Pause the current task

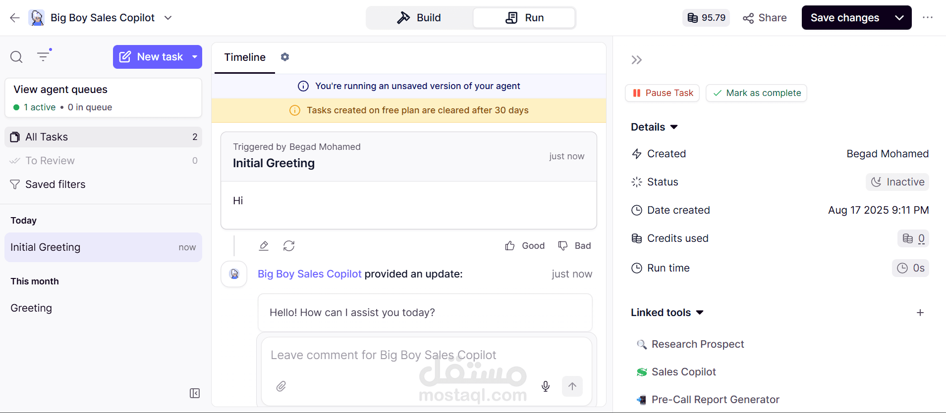663,93
